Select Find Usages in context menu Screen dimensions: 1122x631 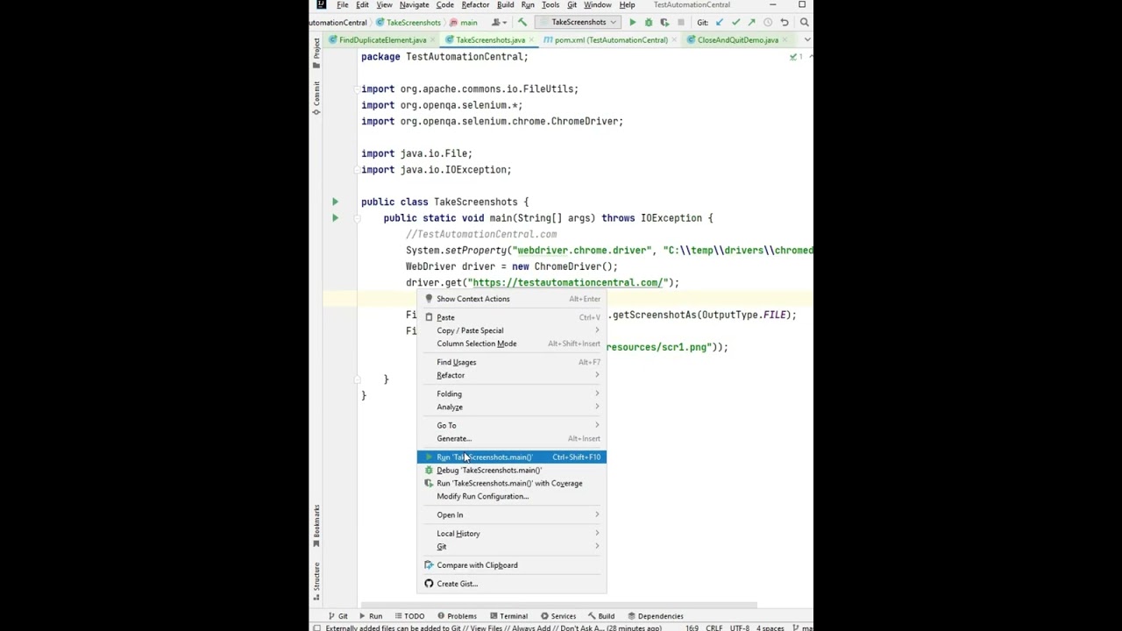tap(511, 362)
